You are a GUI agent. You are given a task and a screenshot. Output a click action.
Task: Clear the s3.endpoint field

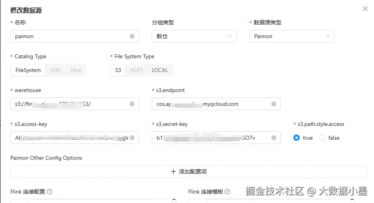pyautogui.click(x=274, y=104)
